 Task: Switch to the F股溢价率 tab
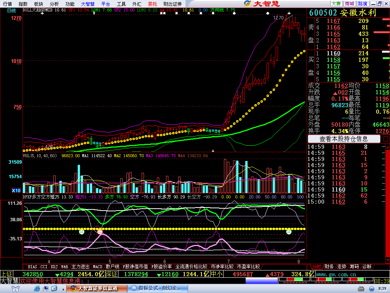pyautogui.click(x=161, y=267)
